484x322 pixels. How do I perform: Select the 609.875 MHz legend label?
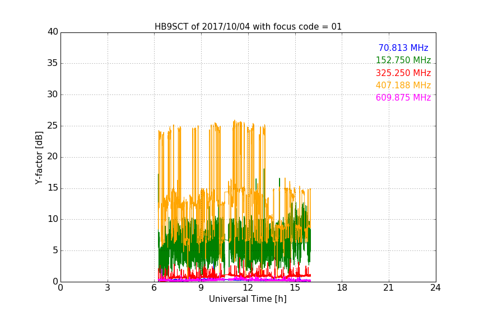(x=403, y=97)
